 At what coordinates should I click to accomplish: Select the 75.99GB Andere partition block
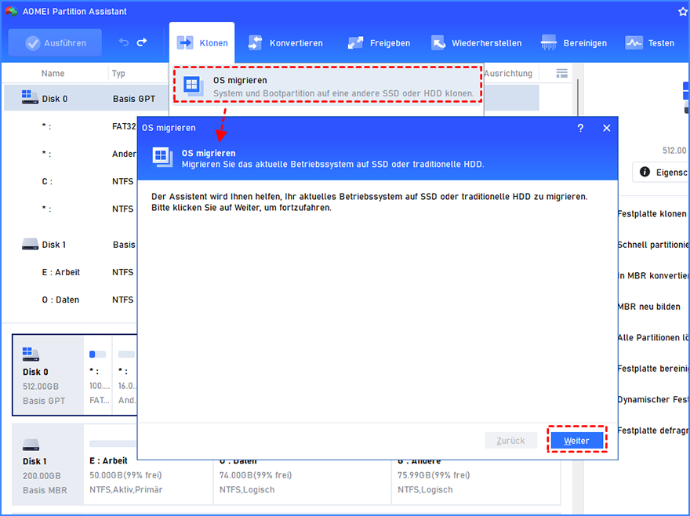coord(476,481)
